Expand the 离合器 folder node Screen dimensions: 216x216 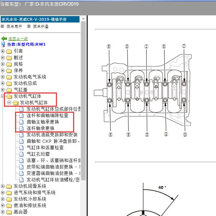tap(3, 212)
